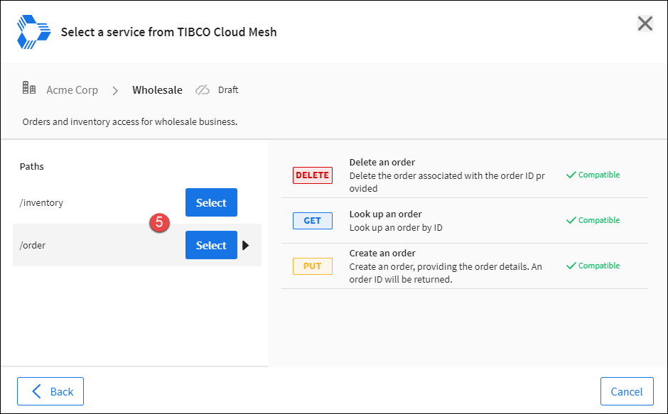Click the TIBCO Cloud Mesh logo icon

pyautogui.click(x=33, y=32)
